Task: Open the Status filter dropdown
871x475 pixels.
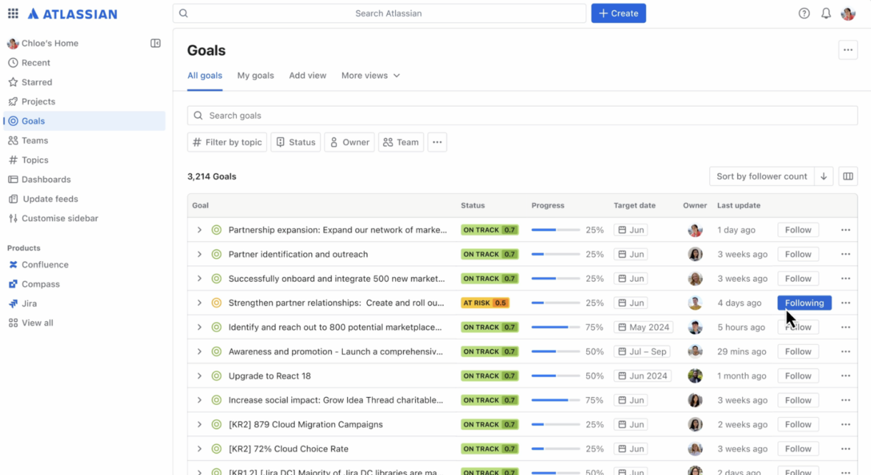Action: [296, 142]
